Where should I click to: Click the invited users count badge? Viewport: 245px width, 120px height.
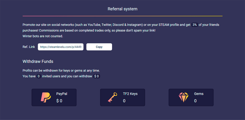pyautogui.click(x=39, y=76)
